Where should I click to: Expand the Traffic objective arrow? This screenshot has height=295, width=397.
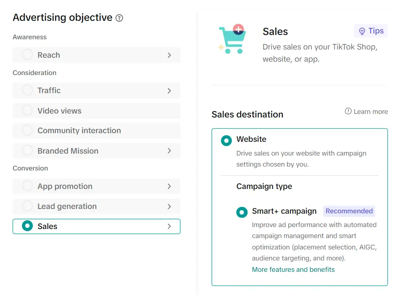(169, 91)
